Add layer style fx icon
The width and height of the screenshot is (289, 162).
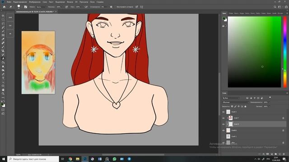[x=264, y=154]
